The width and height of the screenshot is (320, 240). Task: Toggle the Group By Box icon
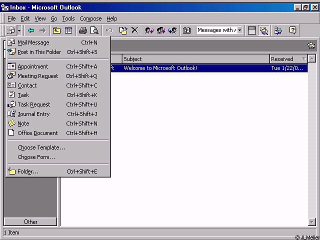click(251, 31)
